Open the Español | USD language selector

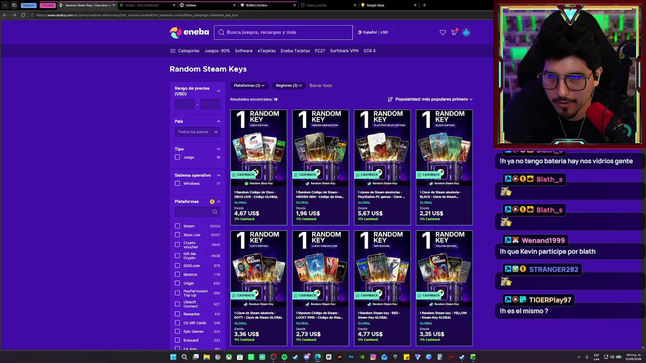(x=373, y=32)
